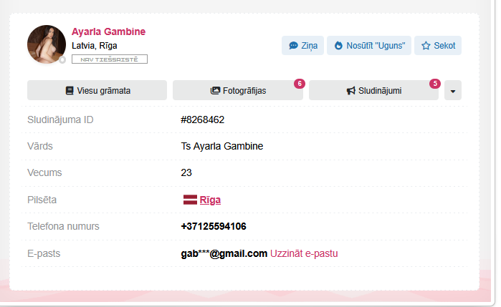Open the Sludinājumi tab
This screenshot has width=501, height=307.
[x=373, y=91]
